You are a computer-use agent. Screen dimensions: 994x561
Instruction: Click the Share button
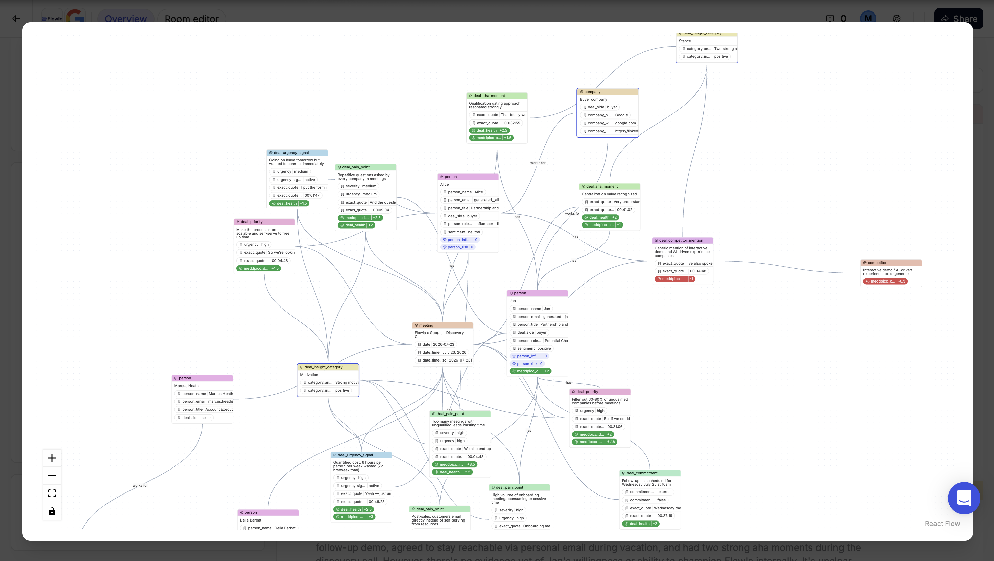click(x=959, y=19)
